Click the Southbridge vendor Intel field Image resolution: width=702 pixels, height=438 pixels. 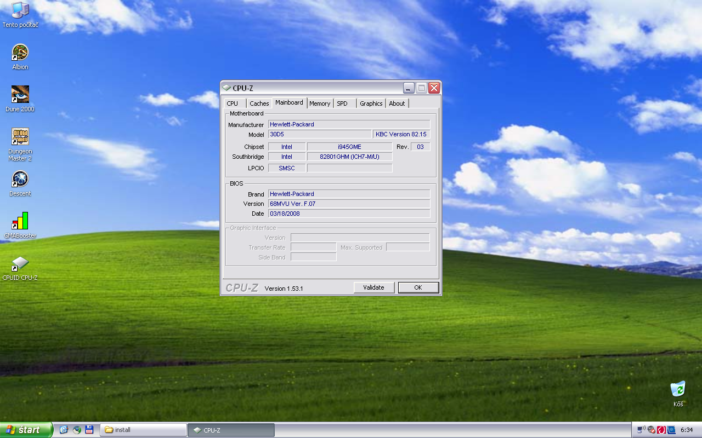point(287,157)
